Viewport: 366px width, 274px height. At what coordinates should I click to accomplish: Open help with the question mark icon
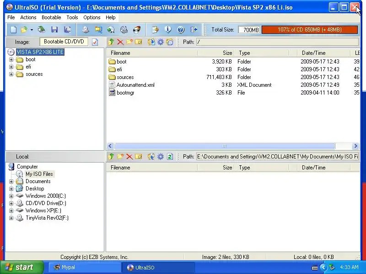[x=181, y=30]
